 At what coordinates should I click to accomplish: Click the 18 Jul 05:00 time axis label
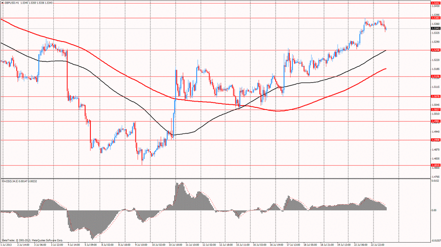click(310, 245)
